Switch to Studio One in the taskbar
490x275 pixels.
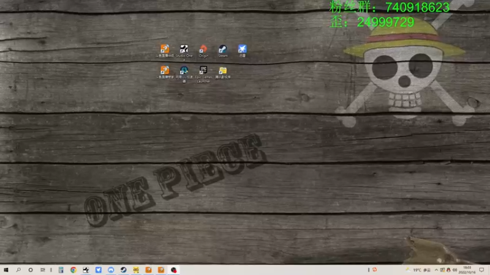pyautogui.click(x=86, y=269)
